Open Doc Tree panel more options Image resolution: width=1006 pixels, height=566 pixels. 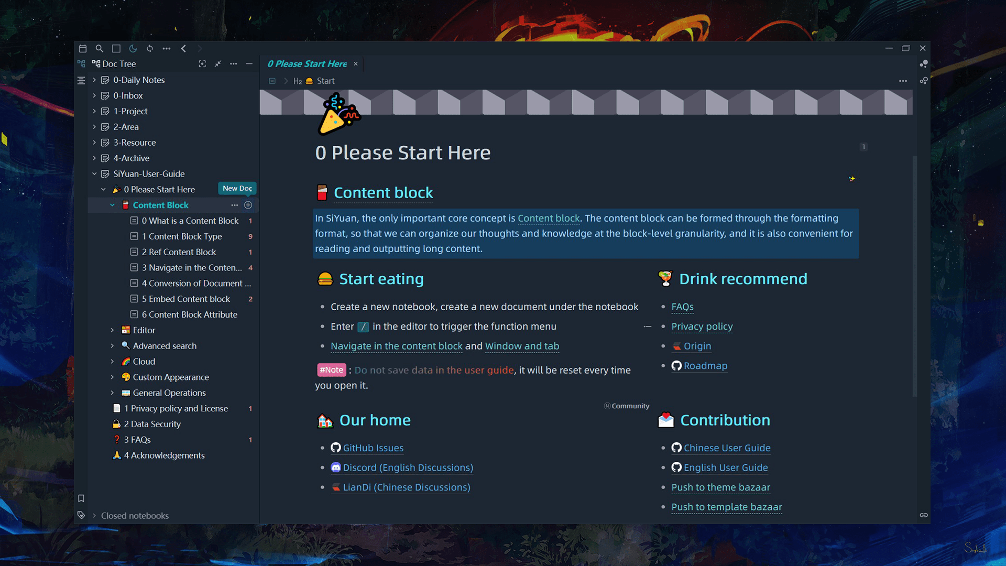(x=234, y=63)
